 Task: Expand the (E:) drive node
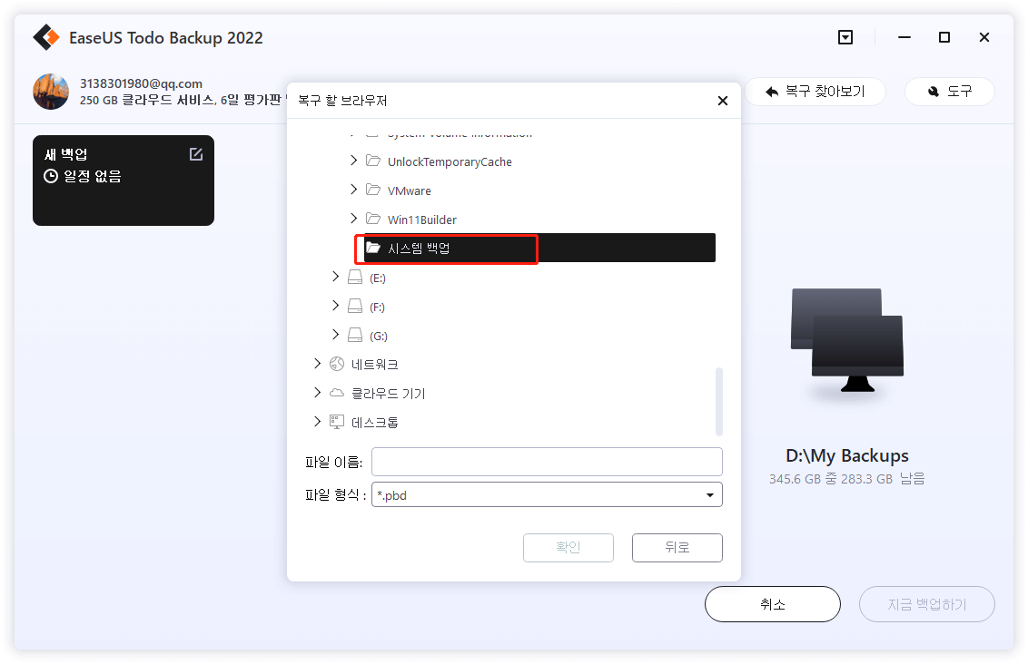336,277
